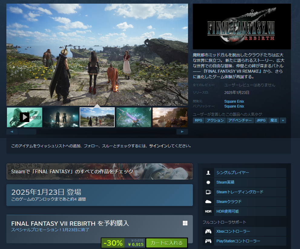Open the PlayStationコントローラー link
Image resolution: width=300 pixels, height=249 pixels.
tap(238, 241)
